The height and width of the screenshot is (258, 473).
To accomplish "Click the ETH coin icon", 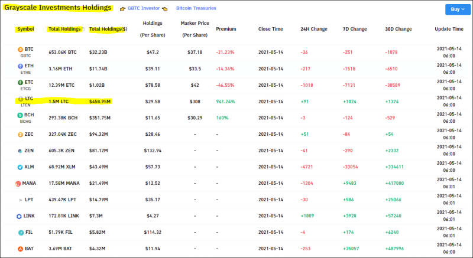I will [20, 66].
